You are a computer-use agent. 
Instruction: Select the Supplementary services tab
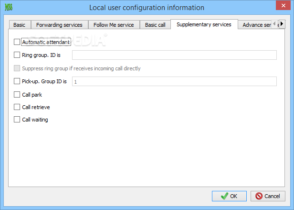pyautogui.click(x=204, y=24)
